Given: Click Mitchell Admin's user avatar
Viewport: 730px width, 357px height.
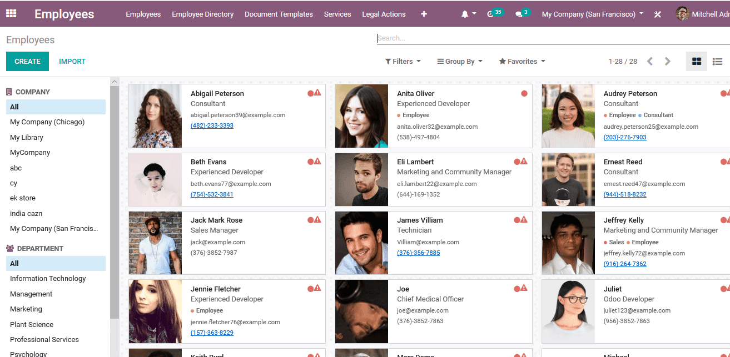Looking at the screenshot, I should (682, 14).
